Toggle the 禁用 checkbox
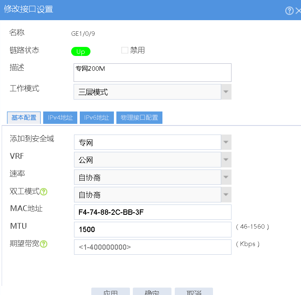This screenshot has width=301, height=295. pyautogui.click(x=125, y=51)
